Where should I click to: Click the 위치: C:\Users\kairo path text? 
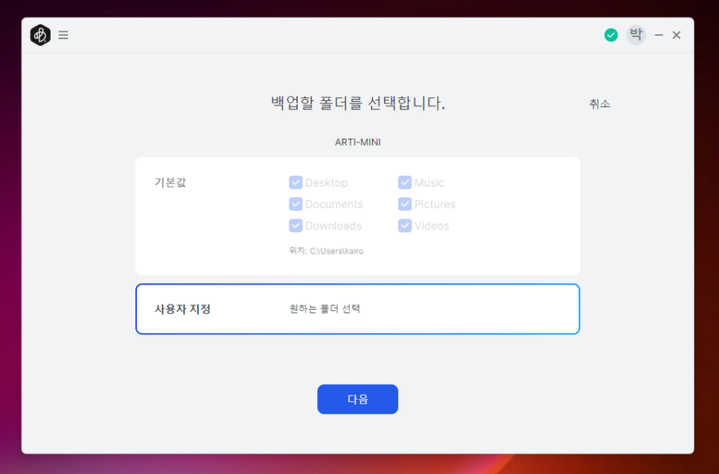pyautogui.click(x=327, y=251)
